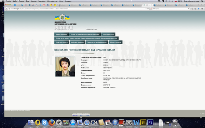Follow the До веб-сайту МВС link

tap(92, 29)
